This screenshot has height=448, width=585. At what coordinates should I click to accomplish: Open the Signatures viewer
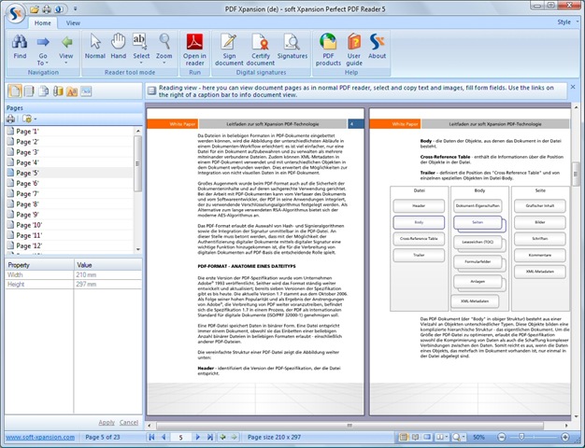click(292, 41)
